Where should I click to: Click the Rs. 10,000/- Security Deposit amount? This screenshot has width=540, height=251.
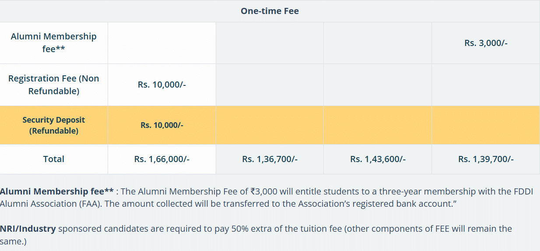click(162, 125)
